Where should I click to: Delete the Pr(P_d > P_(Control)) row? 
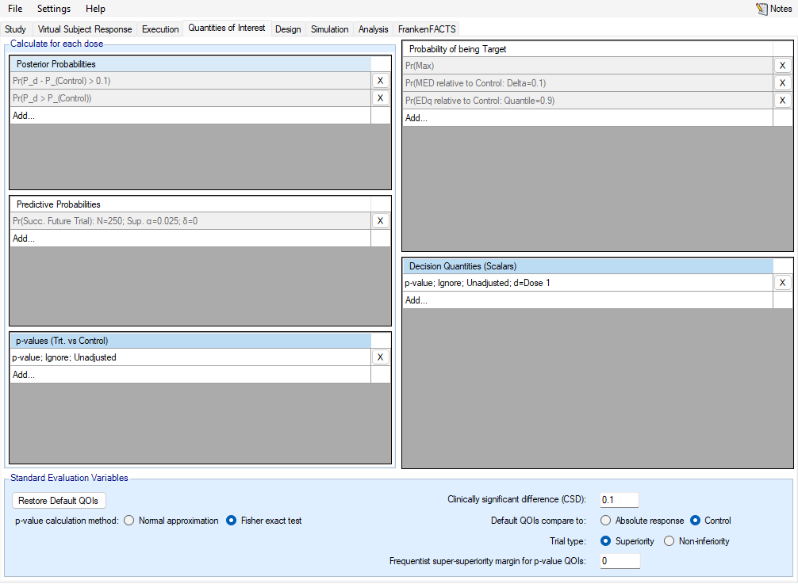380,98
